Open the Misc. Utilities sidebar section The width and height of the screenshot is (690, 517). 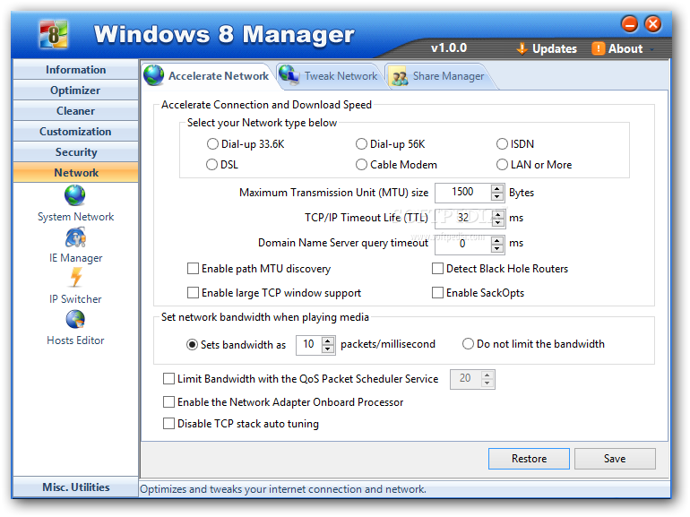(75, 487)
